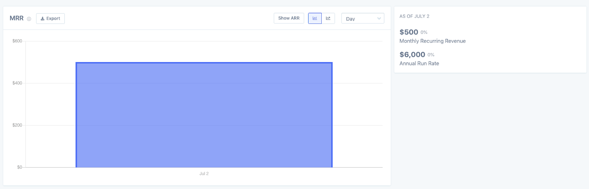Click the AS OF JULY 2 heading
This screenshot has width=589, height=189.
414,17
